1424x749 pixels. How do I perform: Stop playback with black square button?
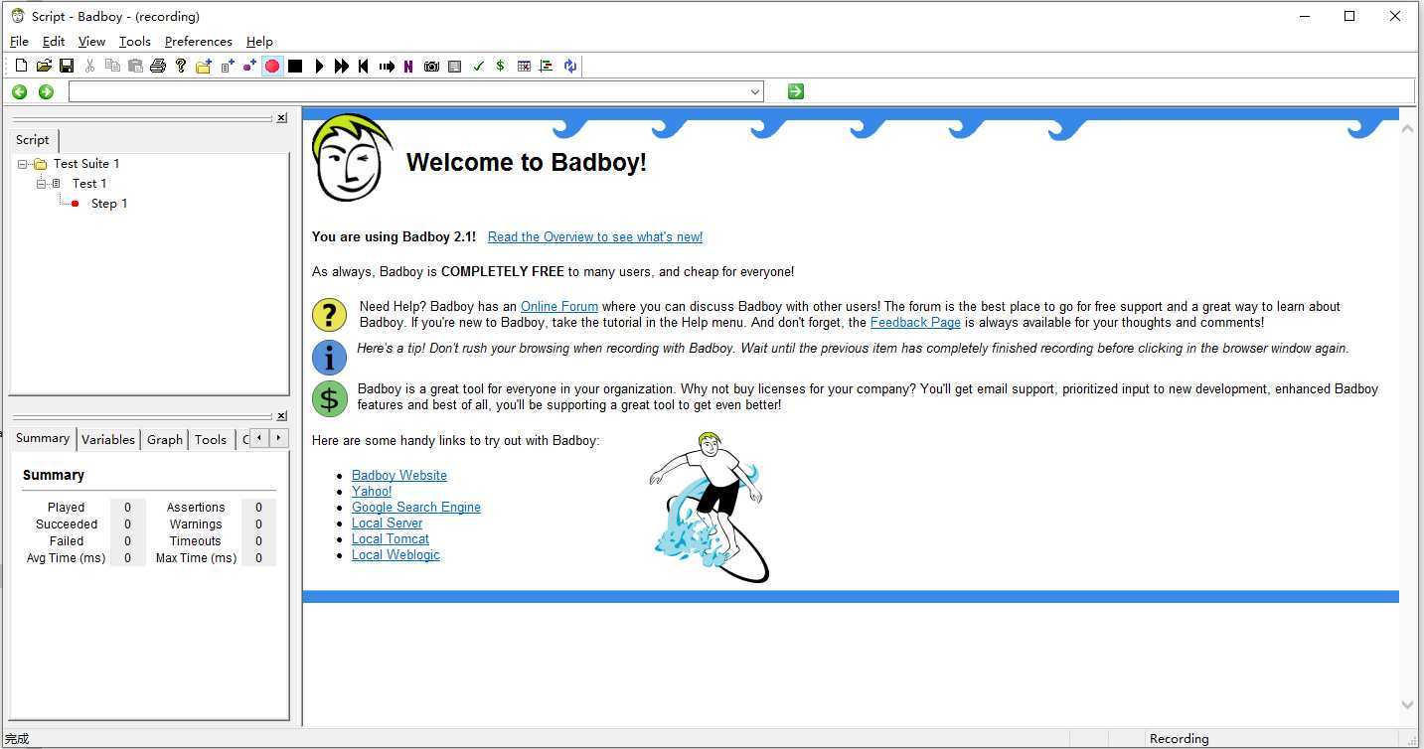[295, 66]
